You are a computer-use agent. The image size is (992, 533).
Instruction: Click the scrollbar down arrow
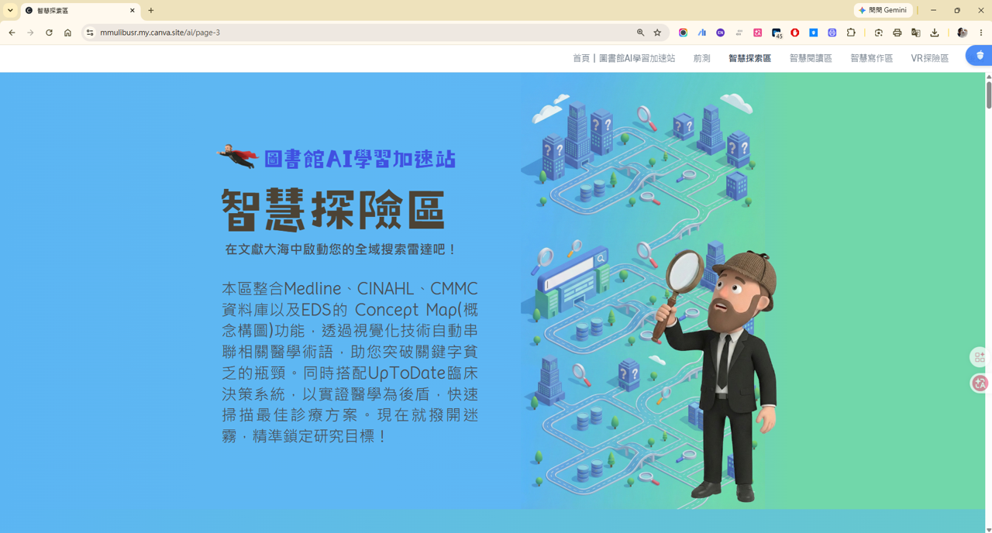coord(988,529)
